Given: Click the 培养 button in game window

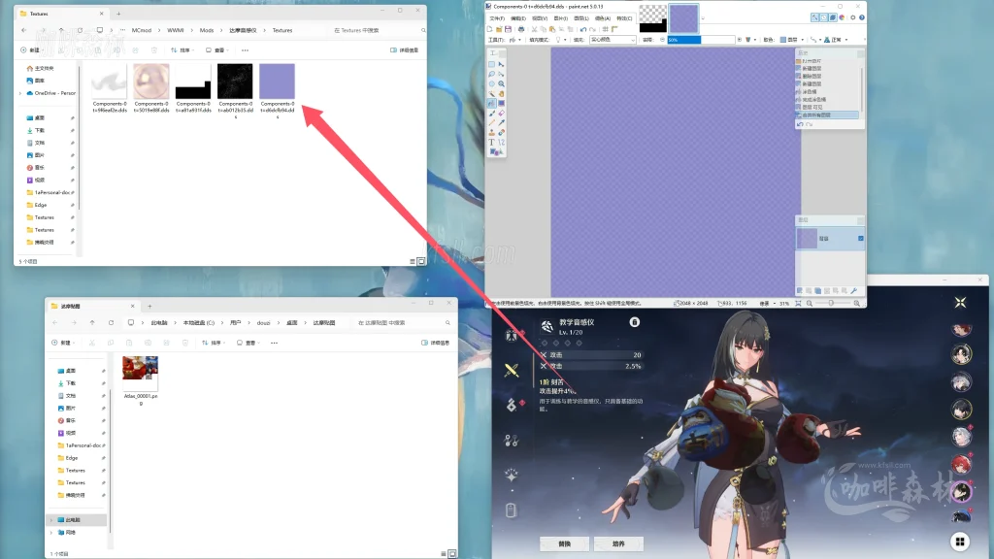Looking at the screenshot, I should tap(618, 543).
